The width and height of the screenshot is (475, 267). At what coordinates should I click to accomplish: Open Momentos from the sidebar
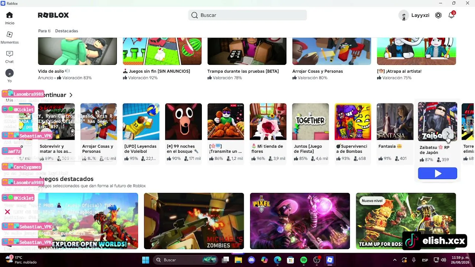(10, 37)
